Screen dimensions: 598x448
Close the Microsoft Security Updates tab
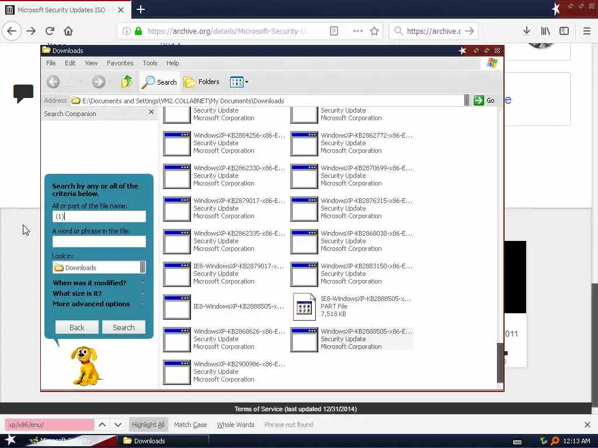click(x=120, y=10)
